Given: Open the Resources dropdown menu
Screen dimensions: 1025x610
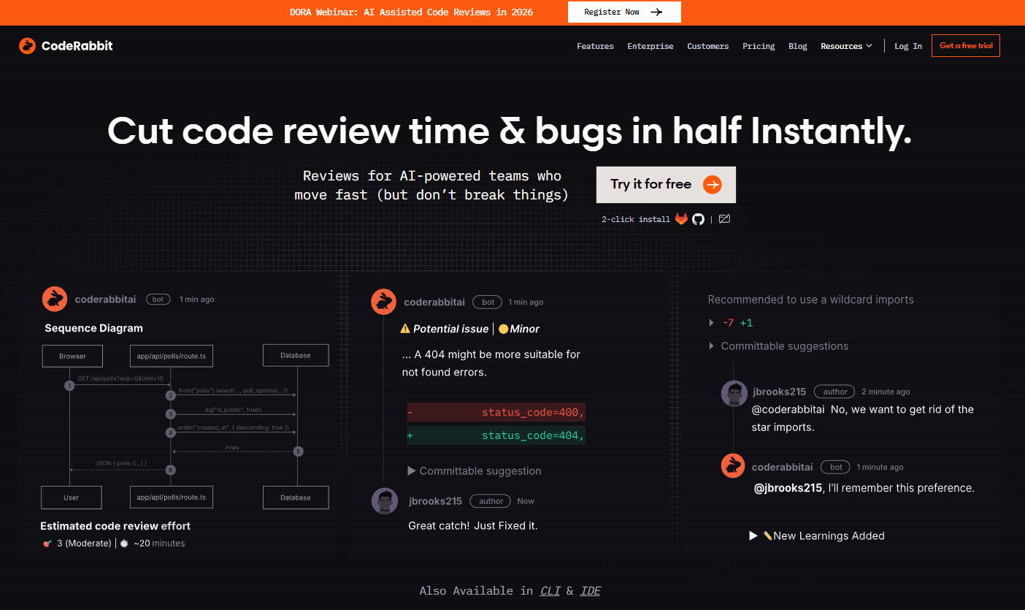Looking at the screenshot, I should (x=846, y=45).
